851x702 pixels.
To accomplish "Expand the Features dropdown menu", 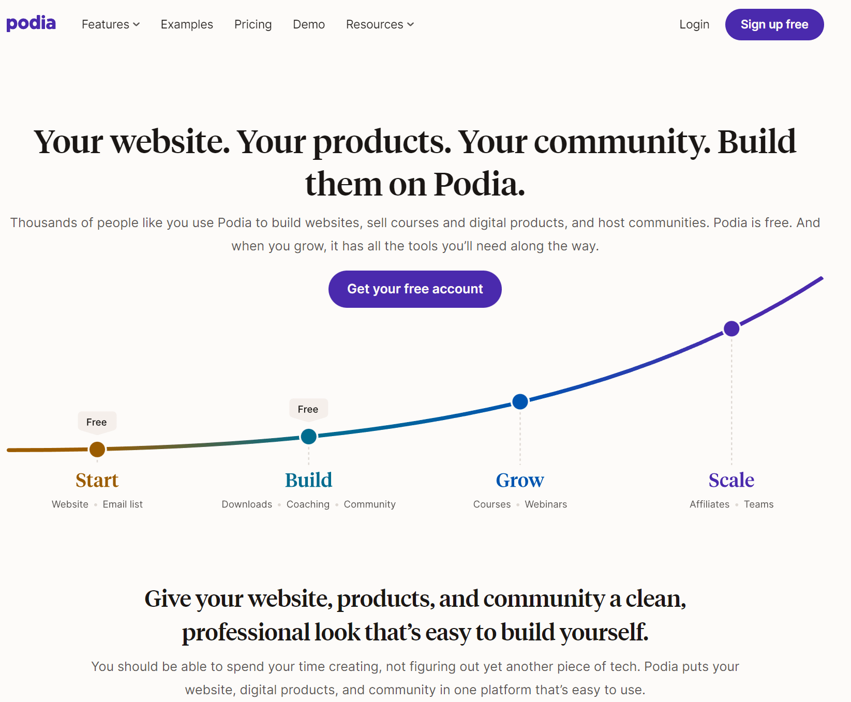I will tap(111, 24).
